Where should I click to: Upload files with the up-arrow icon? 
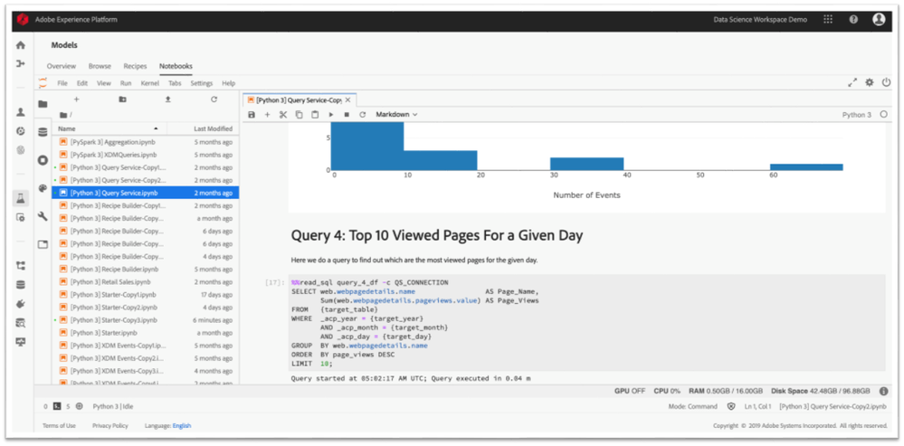[167, 100]
